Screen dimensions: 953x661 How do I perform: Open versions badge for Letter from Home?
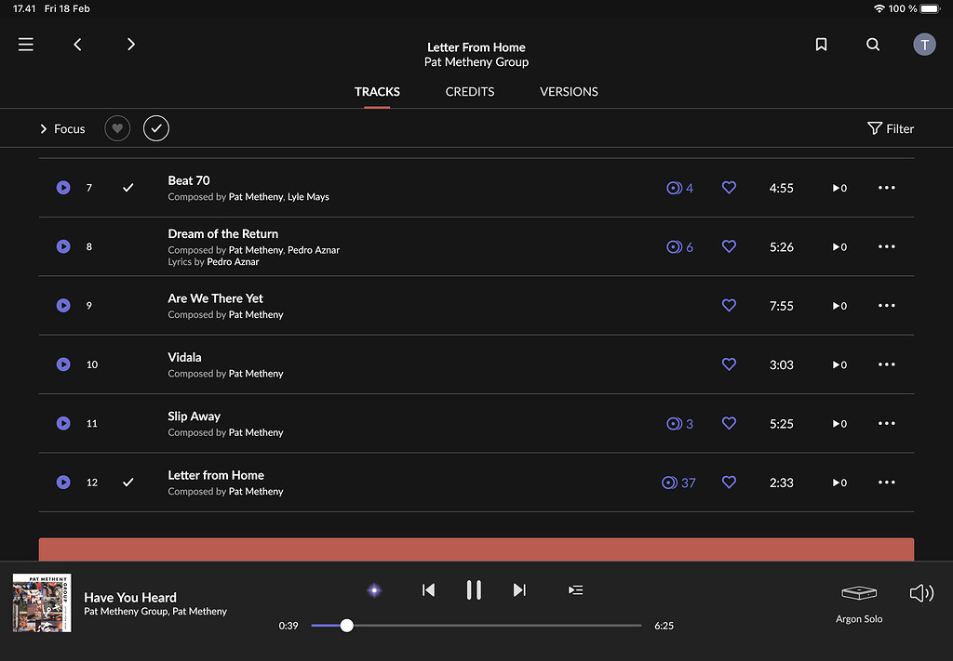click(x=679, y=483)
